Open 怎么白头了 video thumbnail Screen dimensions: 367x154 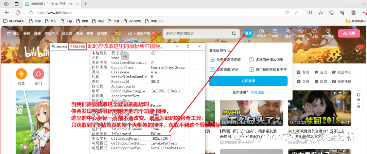(x=251, y=108)
